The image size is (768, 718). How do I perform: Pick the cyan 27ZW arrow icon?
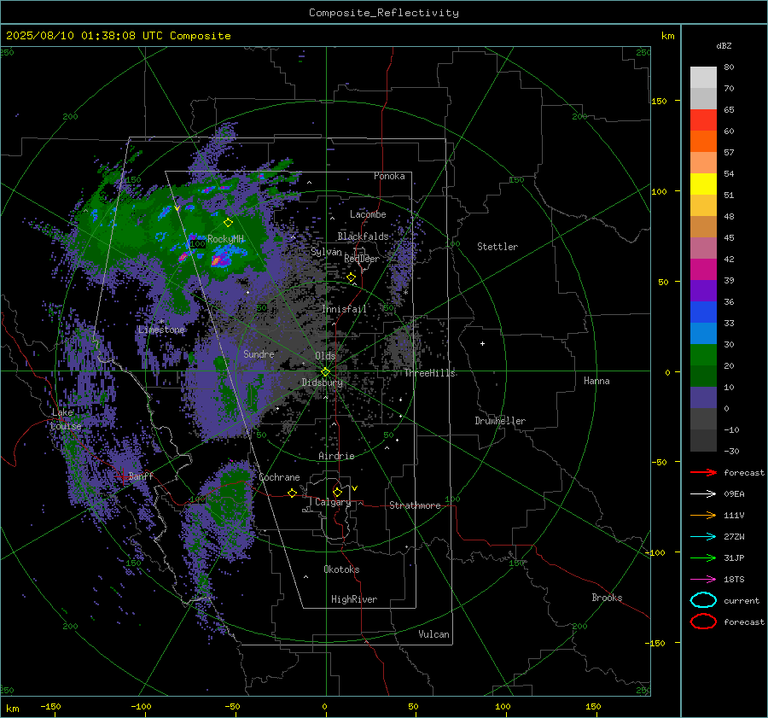[x=703, y=537]
